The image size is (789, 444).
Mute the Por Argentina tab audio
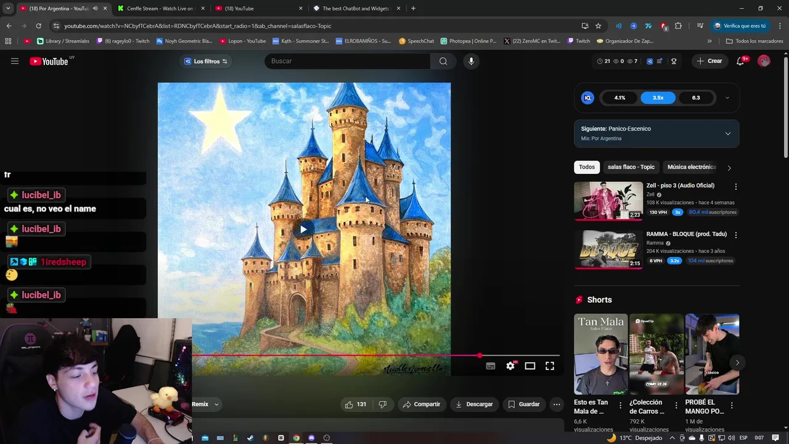coord(95,9)
